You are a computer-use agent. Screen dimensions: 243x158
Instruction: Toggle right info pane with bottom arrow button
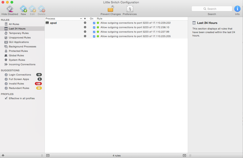pyautogui.click(x=184, y=155)
